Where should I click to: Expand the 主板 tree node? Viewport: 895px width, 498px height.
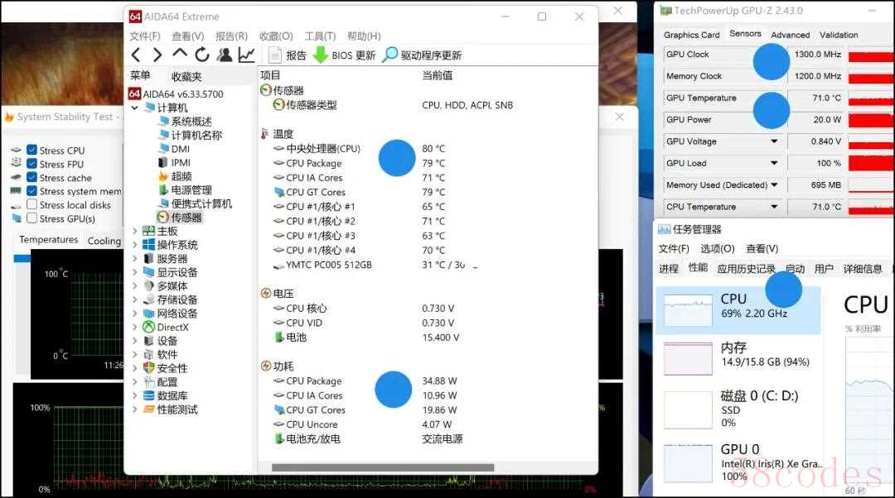point(135,232)
